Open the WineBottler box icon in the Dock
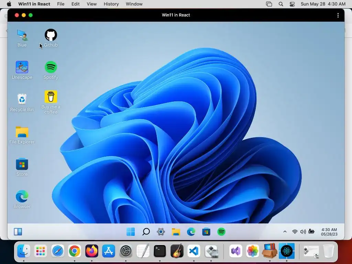 [269, 251]
